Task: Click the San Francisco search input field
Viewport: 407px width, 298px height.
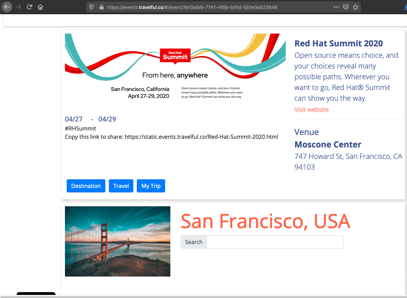Action: (275, 242)
